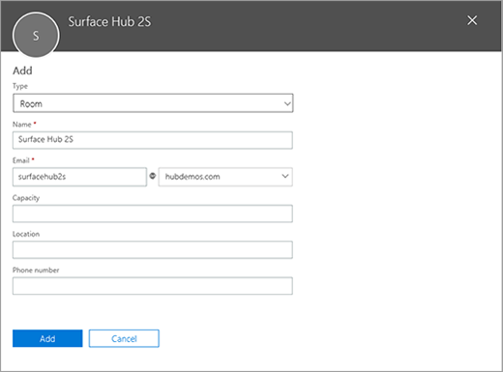The image size is (503, 372).
Task: Click the surfacehub2s email alias field
Action: (79, 177)
